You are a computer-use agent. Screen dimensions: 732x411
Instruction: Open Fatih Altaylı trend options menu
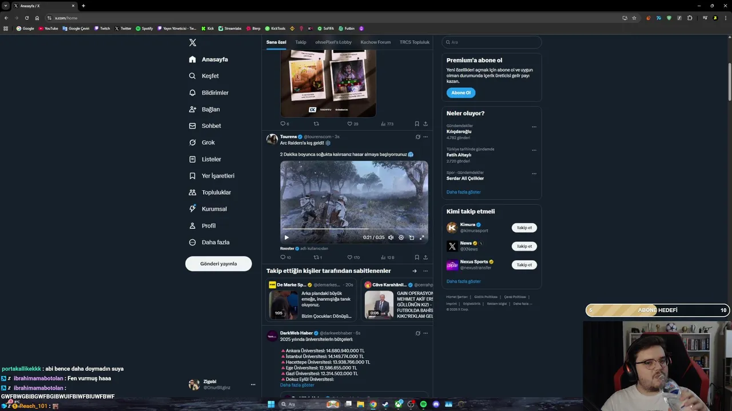(x=534, y=150)
